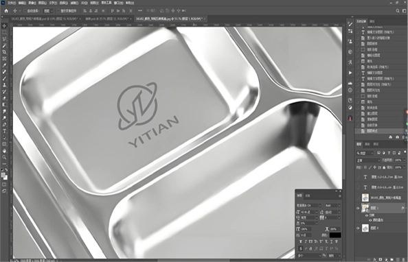Open the Bold font style dropdown
The width and height of the screenshot is (408, 262).
point(339,206)
